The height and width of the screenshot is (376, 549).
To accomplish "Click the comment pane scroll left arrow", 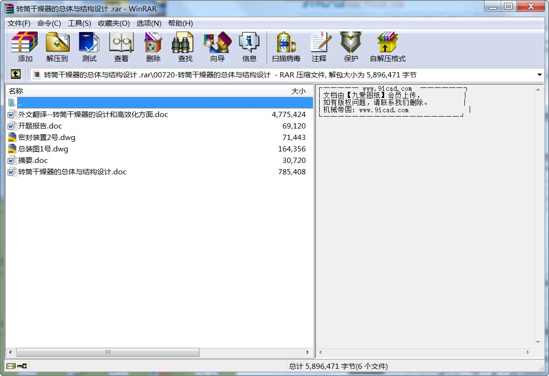I will (320, 352).
